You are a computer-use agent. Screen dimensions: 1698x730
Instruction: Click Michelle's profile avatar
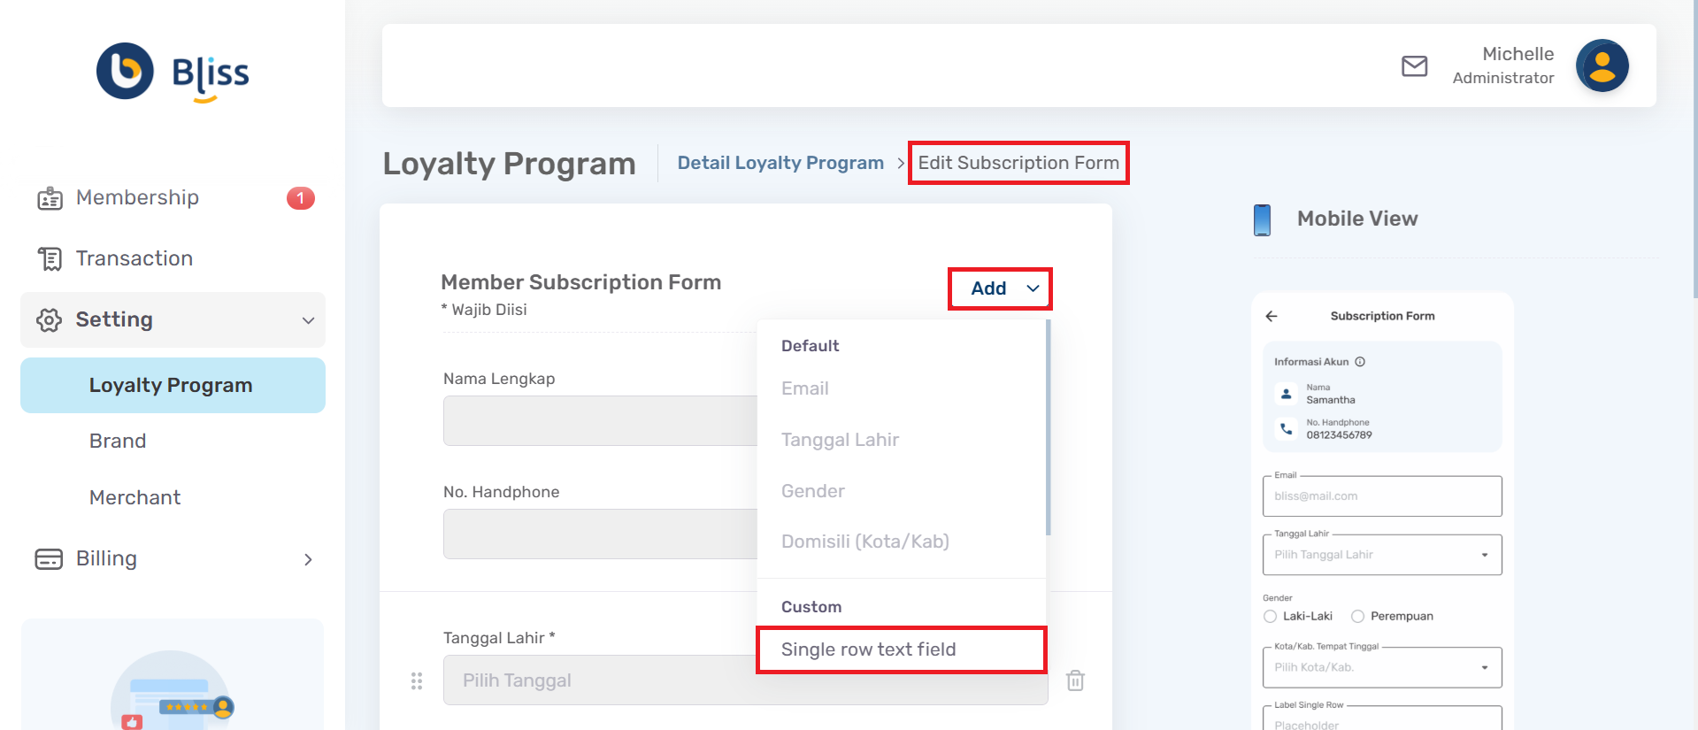[x=1602, y=66]
